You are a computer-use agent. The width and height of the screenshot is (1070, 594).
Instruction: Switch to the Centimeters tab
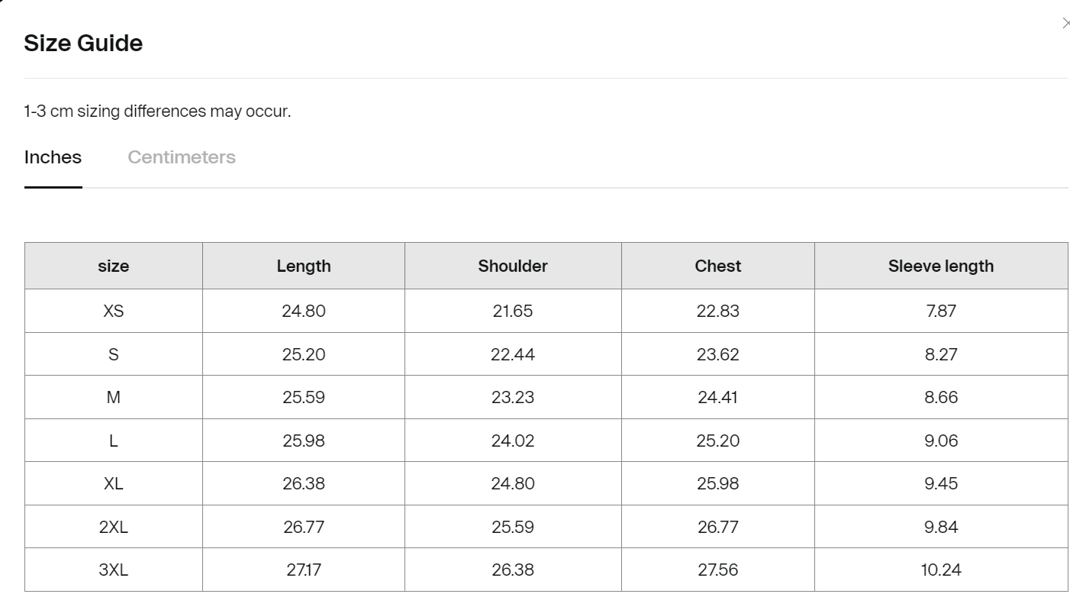tap(181, 157)
